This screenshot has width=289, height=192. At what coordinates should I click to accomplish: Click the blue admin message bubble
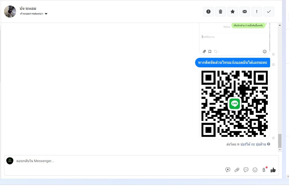point(233,63)
